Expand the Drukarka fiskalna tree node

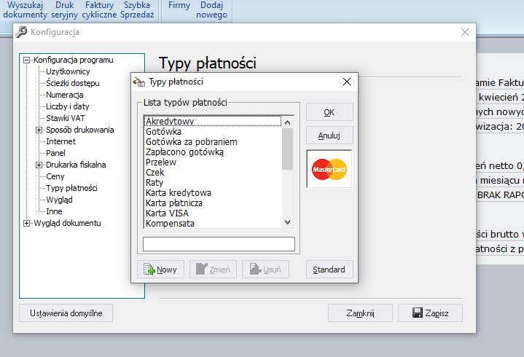pyautogui.click(x=39, y=165)
